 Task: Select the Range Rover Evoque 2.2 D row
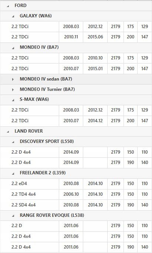[81, 226]
